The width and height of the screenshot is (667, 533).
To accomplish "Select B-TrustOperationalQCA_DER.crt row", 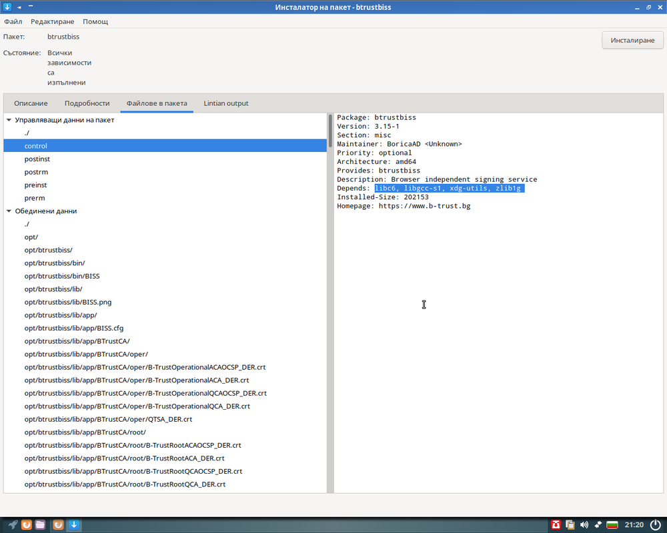I will [165, 406].
